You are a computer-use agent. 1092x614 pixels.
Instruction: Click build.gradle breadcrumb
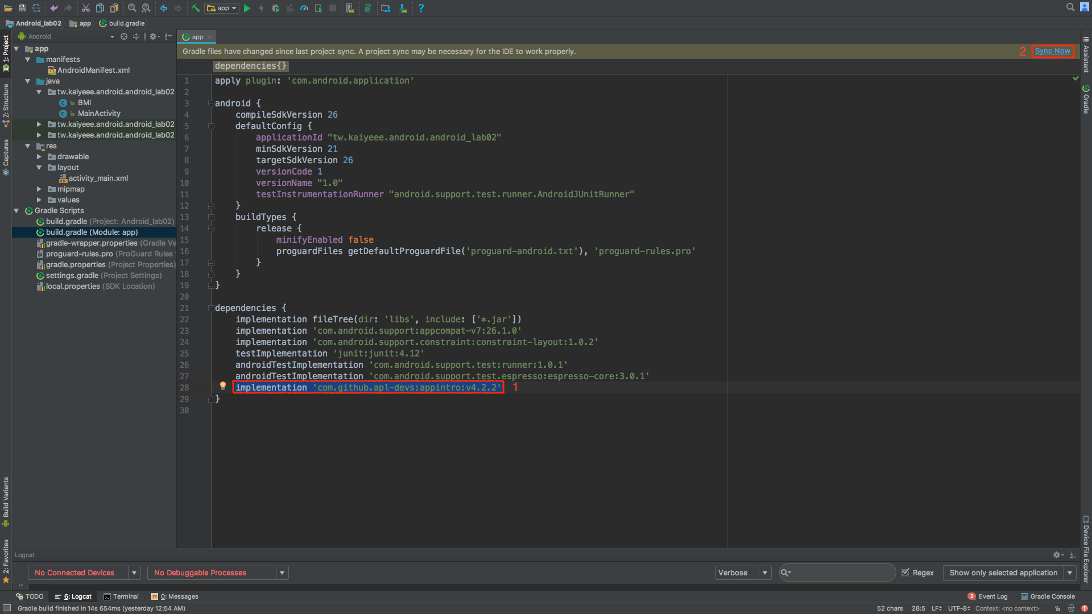[122, 23]
